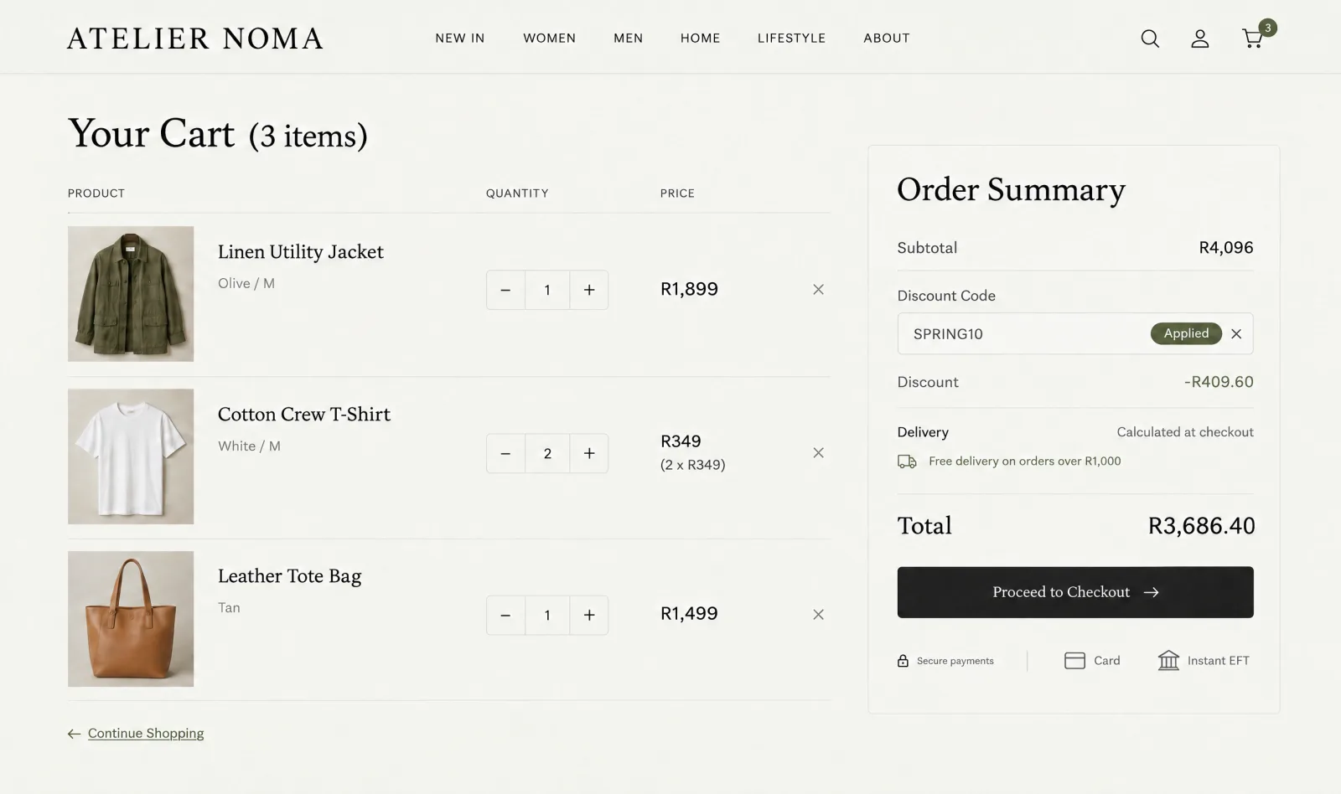This screenshot has width=1341, height=794.
Task: Decrease Leather Tote Bag quantity
Action: click(x=505, y=616)
